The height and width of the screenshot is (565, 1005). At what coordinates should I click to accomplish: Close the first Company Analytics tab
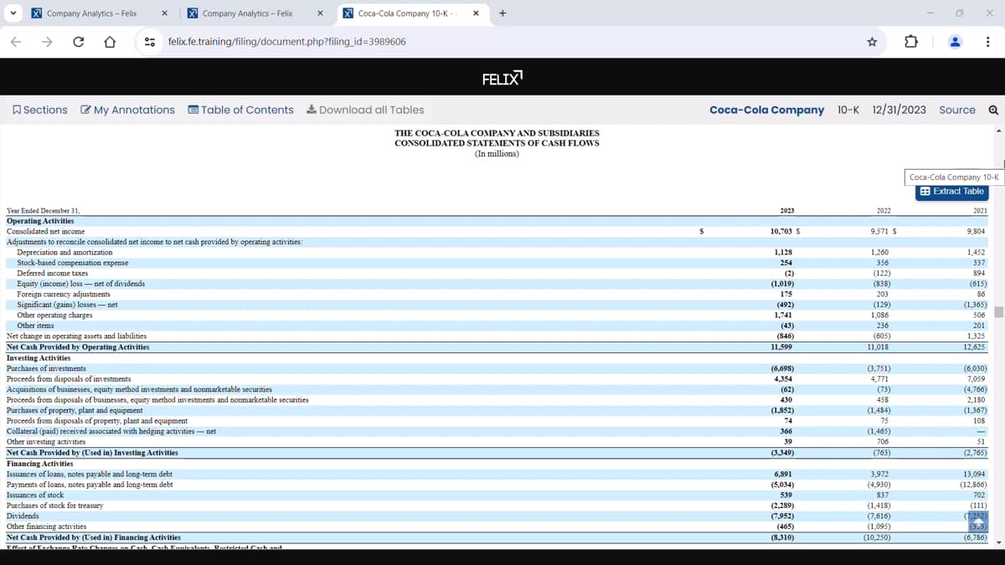point(164,13)
